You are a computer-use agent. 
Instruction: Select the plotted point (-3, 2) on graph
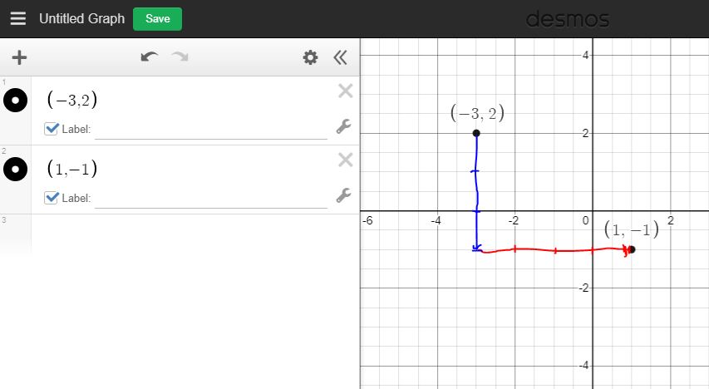[476, 133]
